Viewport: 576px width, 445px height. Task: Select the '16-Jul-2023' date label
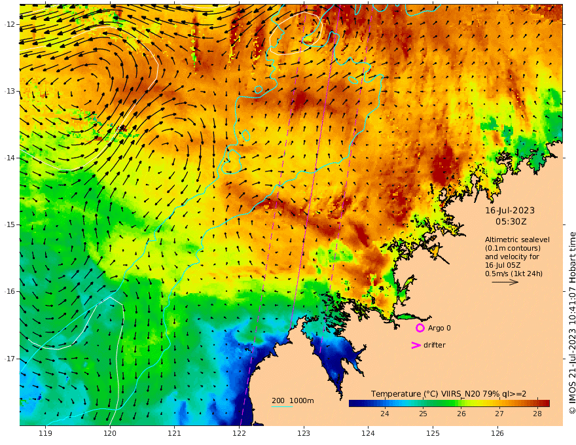[x=510, y=210]
